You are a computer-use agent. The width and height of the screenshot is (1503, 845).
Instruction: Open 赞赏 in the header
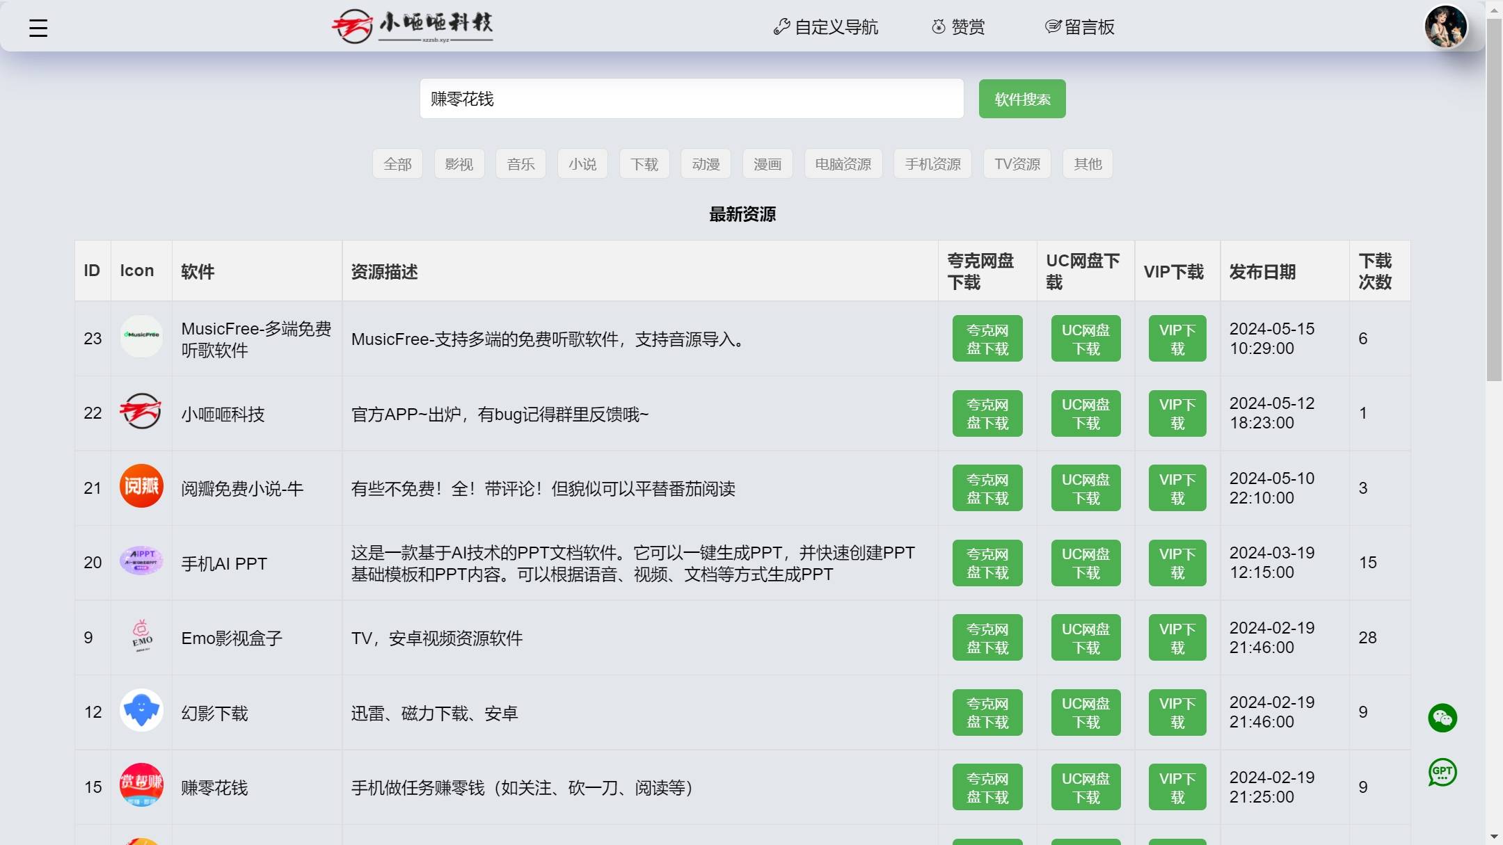click(x=958, y=27)
